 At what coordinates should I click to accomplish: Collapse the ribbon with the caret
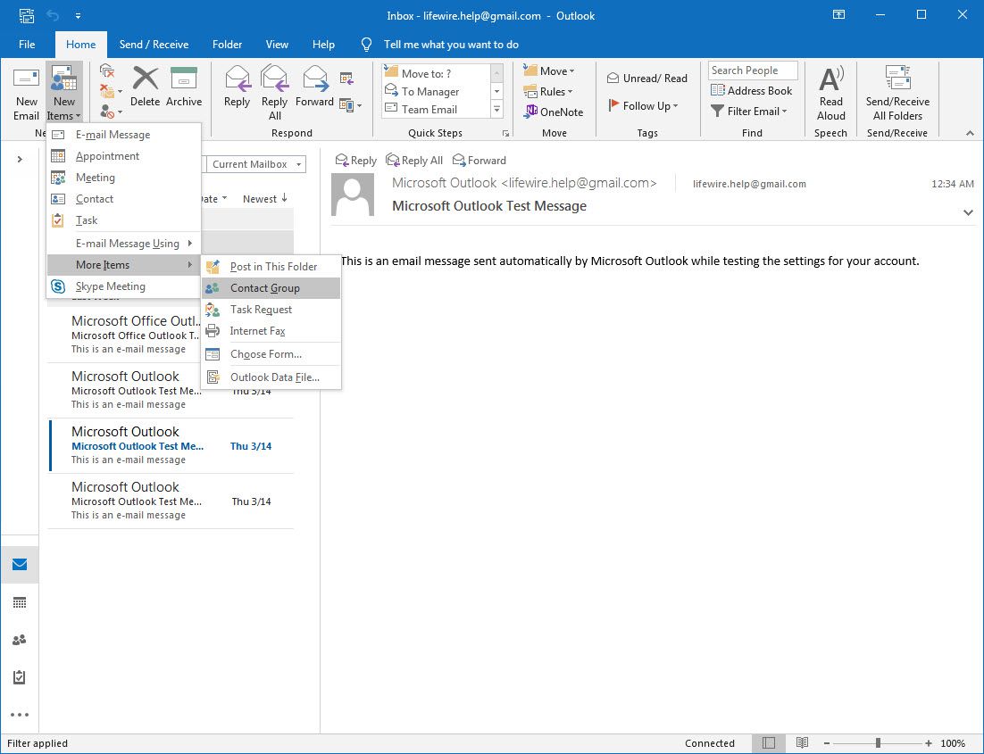pyautogui.click(x=970, y=133)
